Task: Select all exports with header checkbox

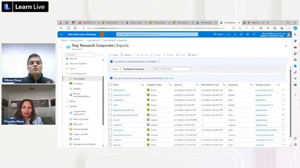Action: (110, 85)
